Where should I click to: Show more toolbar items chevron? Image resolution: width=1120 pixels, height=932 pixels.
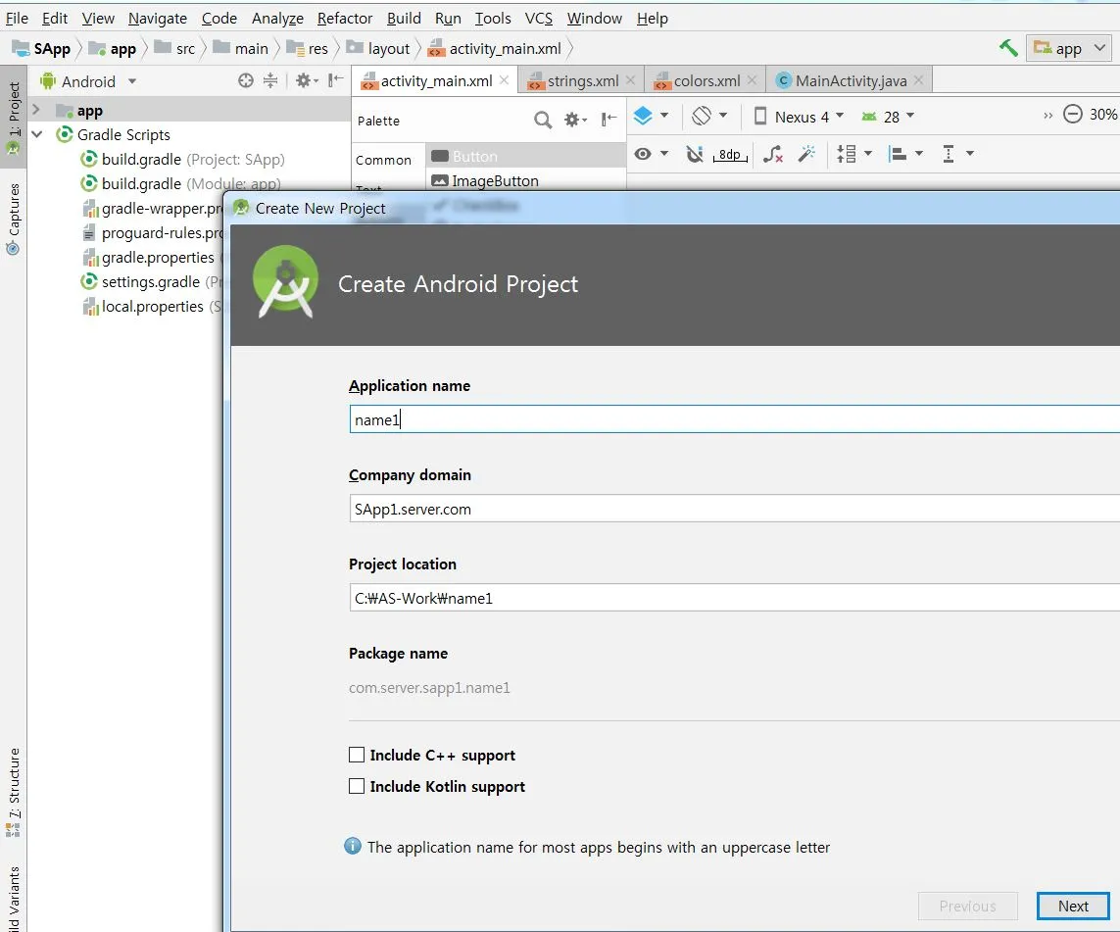tap(1047, 115)
